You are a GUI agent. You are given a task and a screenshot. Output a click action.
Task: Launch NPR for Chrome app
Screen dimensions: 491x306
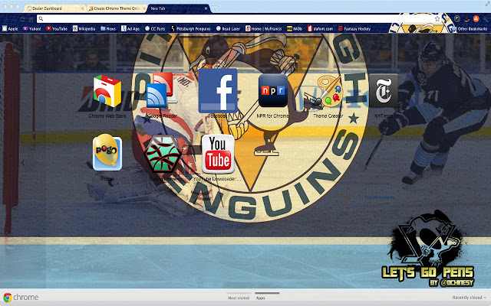pos(273,90)
